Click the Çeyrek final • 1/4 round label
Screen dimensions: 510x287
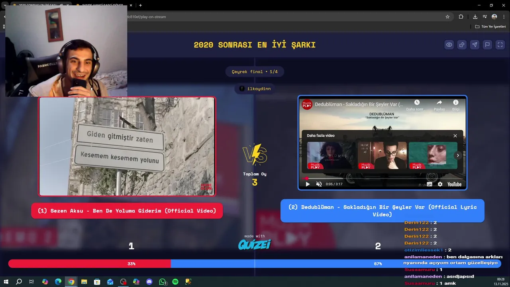point(255,72)
